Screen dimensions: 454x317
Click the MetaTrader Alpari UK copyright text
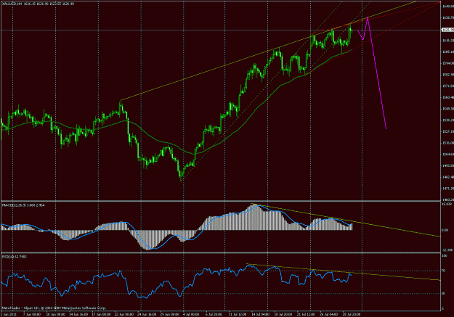tap(54, 308)
